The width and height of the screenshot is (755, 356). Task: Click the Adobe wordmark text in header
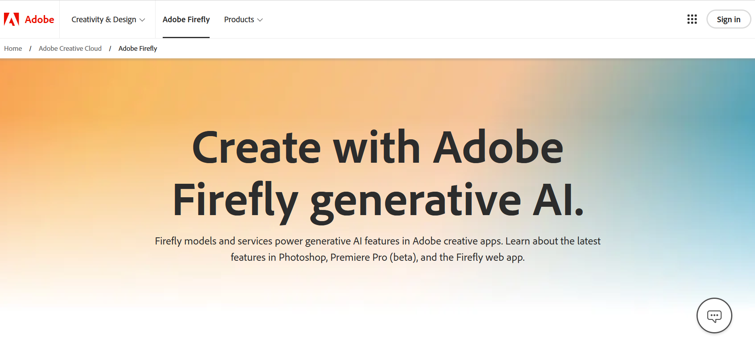point(39,19)
